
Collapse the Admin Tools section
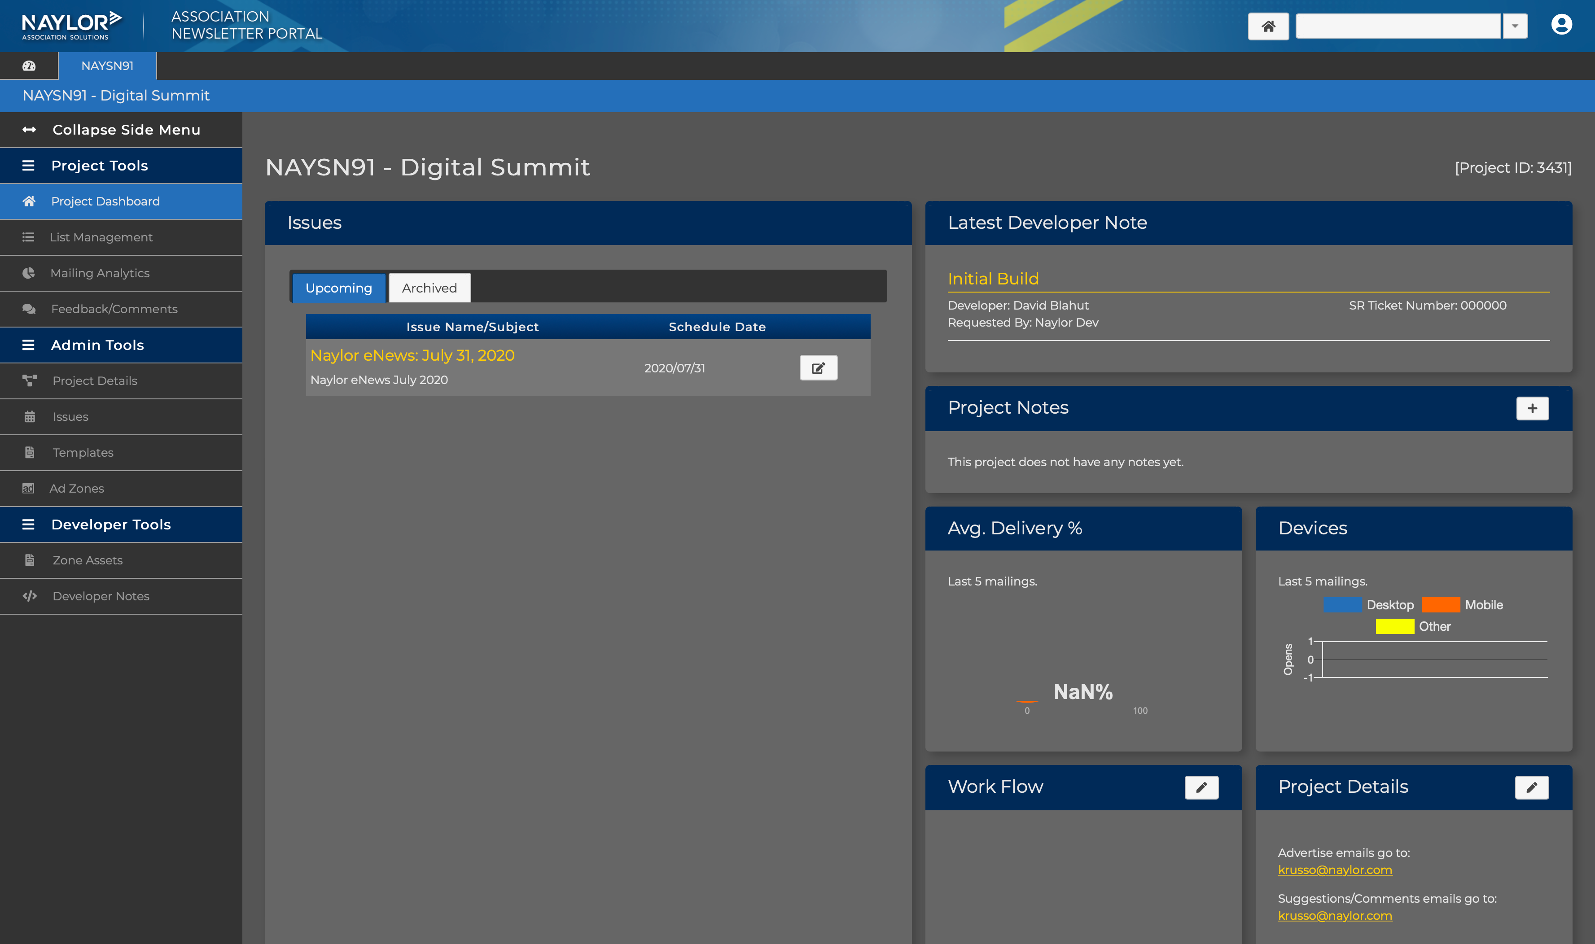[121, 345]
